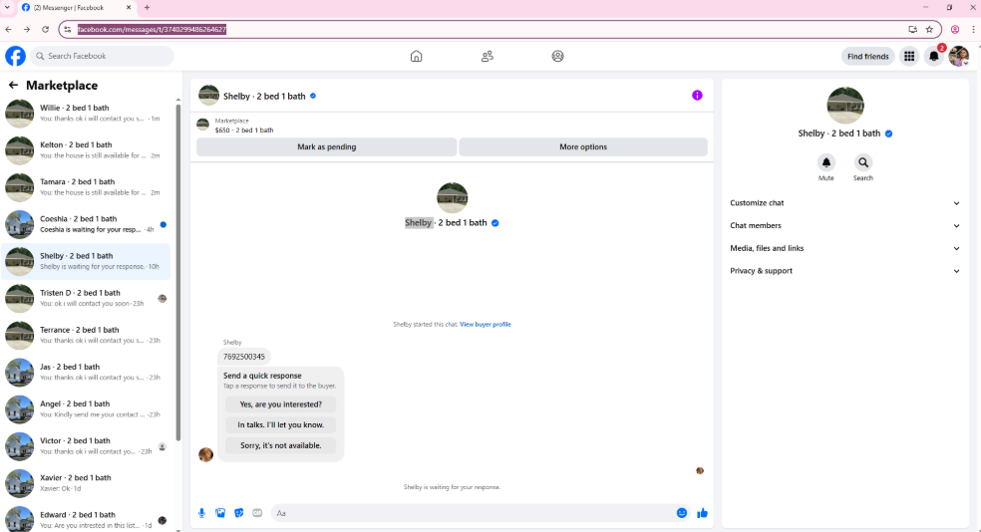Open the Tamara 2 bed 1 bath chat
Screen dimensions: 981x532
pos(86,187)
